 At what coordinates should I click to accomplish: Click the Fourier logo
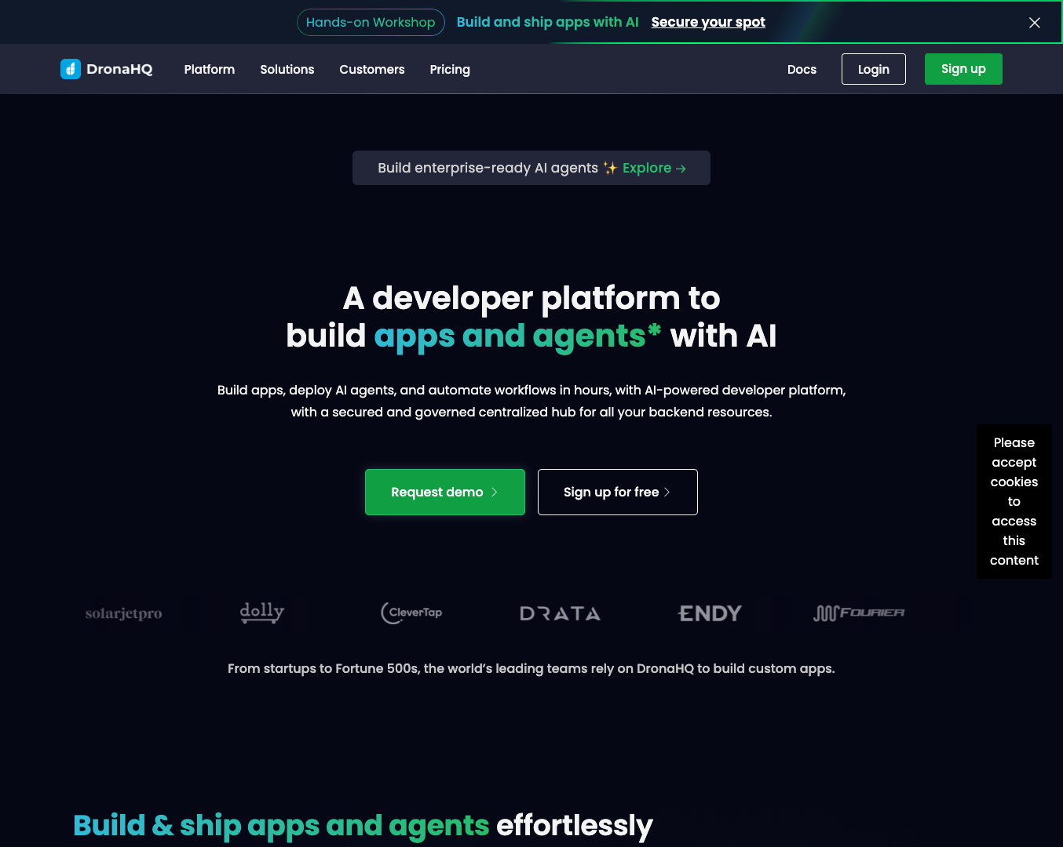[859, 613]
